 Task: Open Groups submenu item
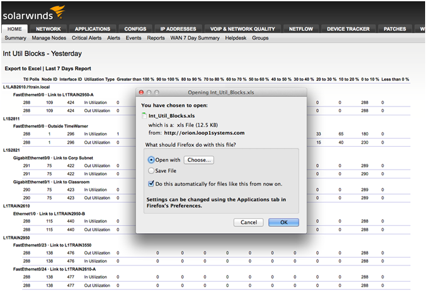coord(260,38)
